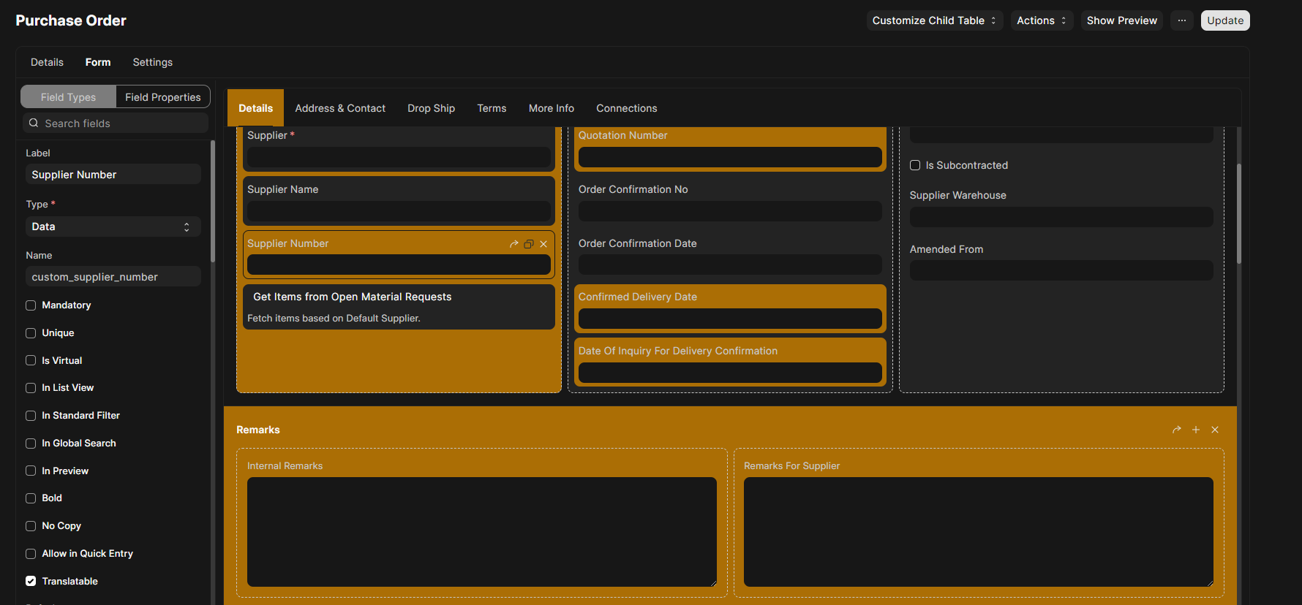Enable In Global Search checkbox
The height and width of the screenshot is (605, 1302).
click(x=31, y=444)
